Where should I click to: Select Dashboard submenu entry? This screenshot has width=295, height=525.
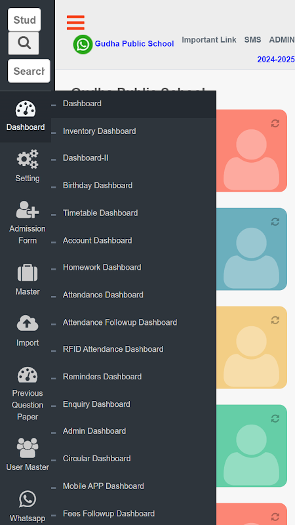[134, 104]
